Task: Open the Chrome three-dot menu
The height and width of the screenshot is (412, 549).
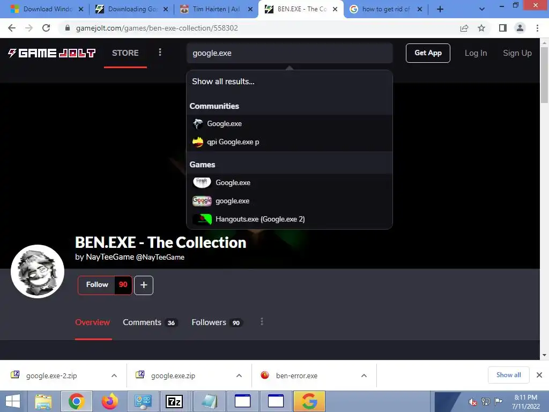Action: click(x=537, y=28)
